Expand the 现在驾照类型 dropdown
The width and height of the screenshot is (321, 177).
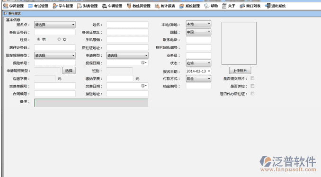click(x=54, y=55)
